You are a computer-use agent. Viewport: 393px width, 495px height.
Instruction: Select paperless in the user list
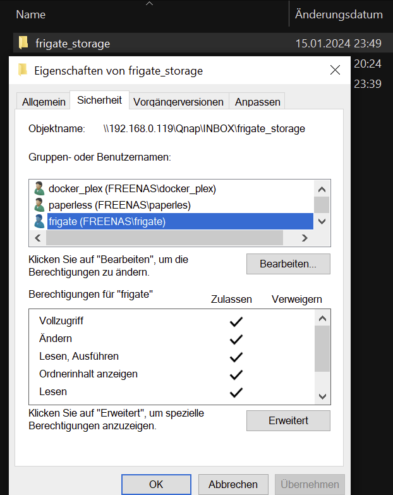pos(119,205)
